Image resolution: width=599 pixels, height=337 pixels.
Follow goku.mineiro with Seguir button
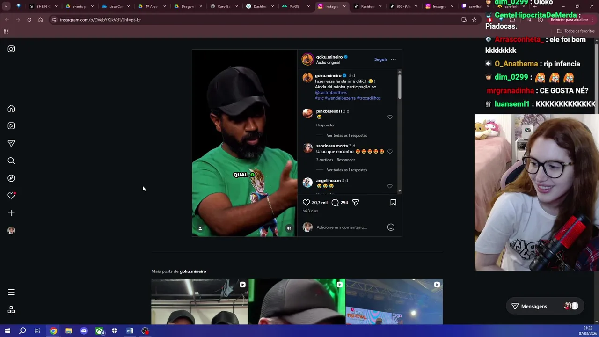(x=380, y=59)
